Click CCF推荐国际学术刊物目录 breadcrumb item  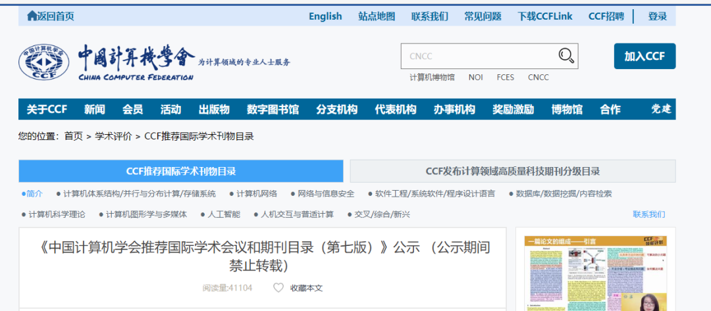point(199,136)
